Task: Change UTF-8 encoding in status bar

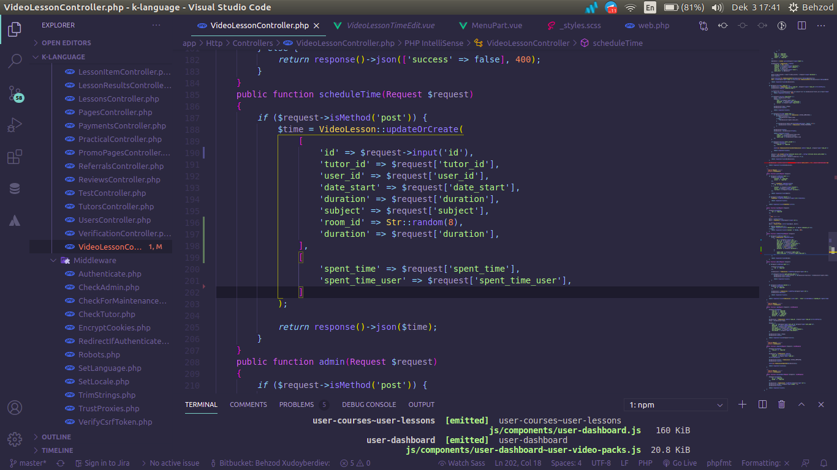Action: [601, 463]
